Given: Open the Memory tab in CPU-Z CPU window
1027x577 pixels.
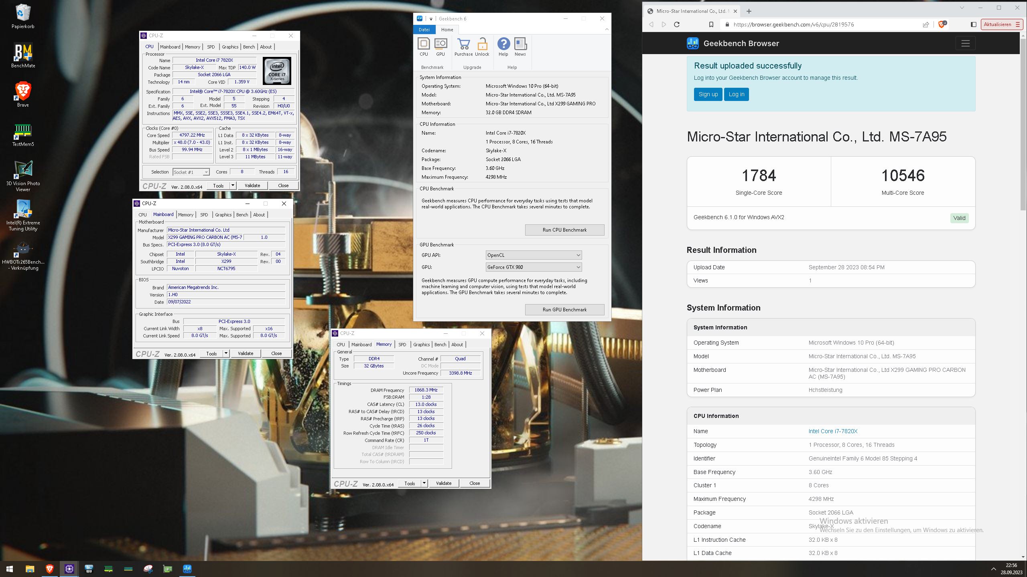Looking at the screenshot, I should point(192,47).
